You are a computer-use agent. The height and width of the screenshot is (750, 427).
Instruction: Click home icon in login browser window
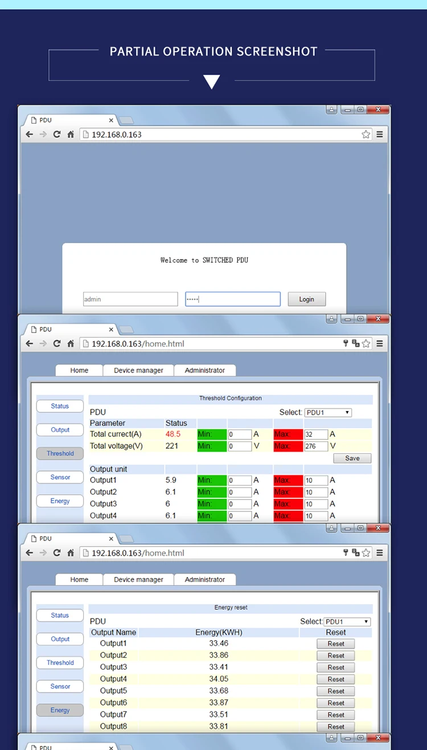click(x=71, y=134)
